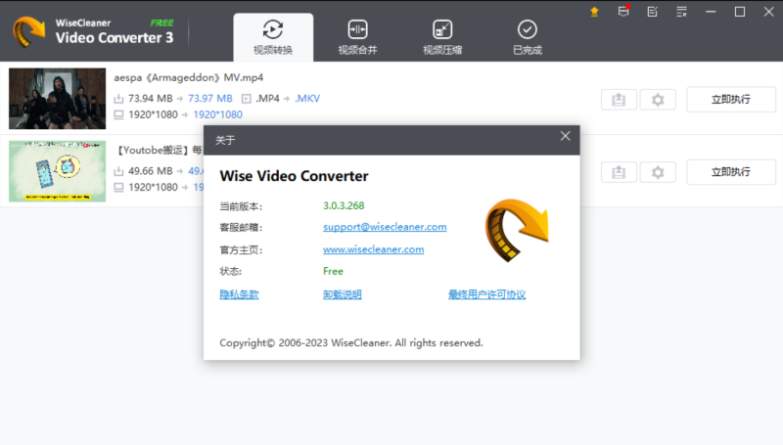Go to the 已完成 tab

528,37
